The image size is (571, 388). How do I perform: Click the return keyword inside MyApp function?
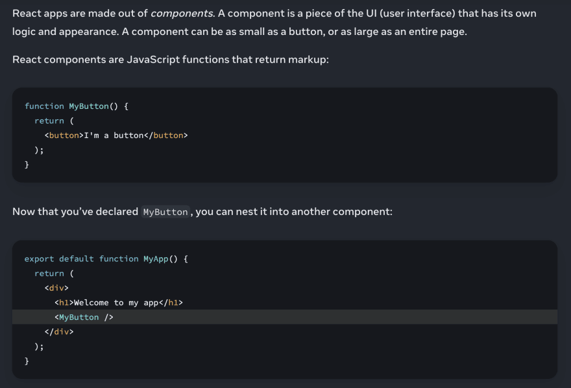(49, 273)
